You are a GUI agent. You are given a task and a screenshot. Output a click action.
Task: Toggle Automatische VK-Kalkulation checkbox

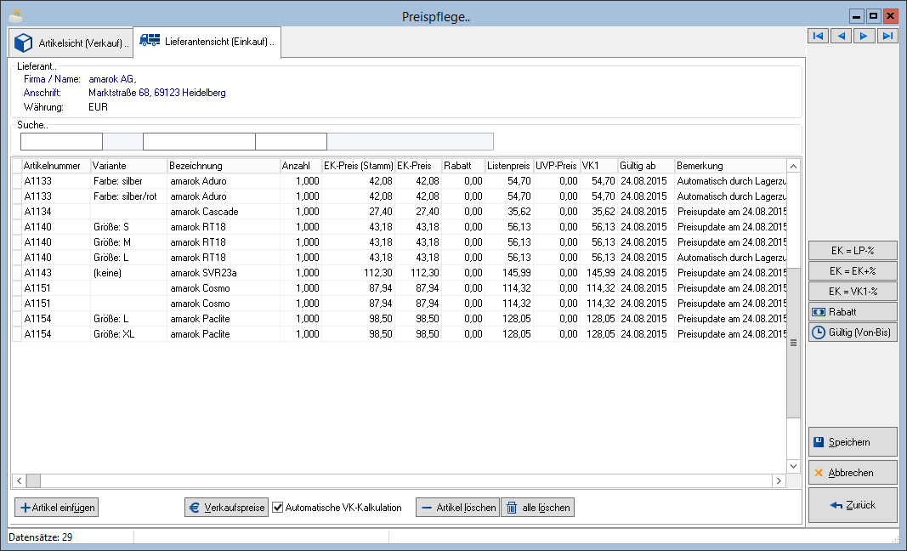click(278, 508)
